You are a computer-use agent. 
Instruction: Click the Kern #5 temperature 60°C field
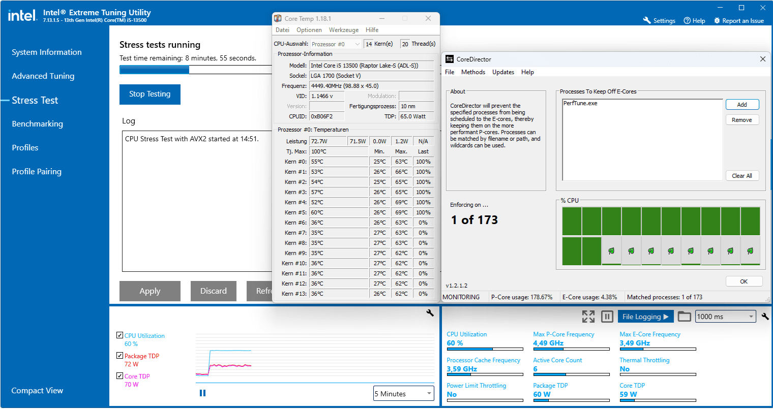click(x=339, y=212)
